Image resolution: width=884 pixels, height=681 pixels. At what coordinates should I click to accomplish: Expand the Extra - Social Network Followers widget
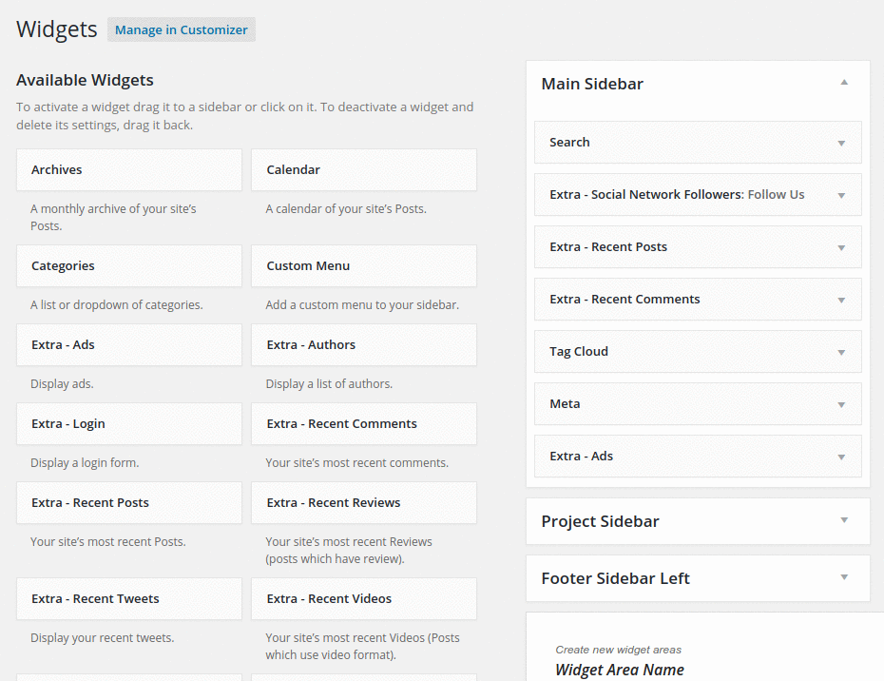click(840, 194)
